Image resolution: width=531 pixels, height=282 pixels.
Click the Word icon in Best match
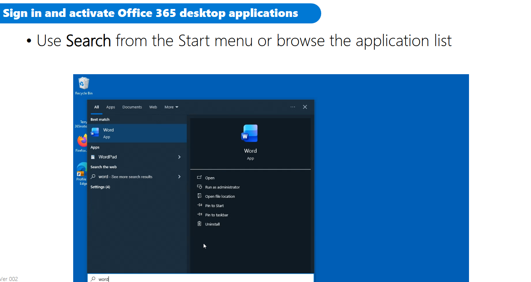(x=95, y=133)
